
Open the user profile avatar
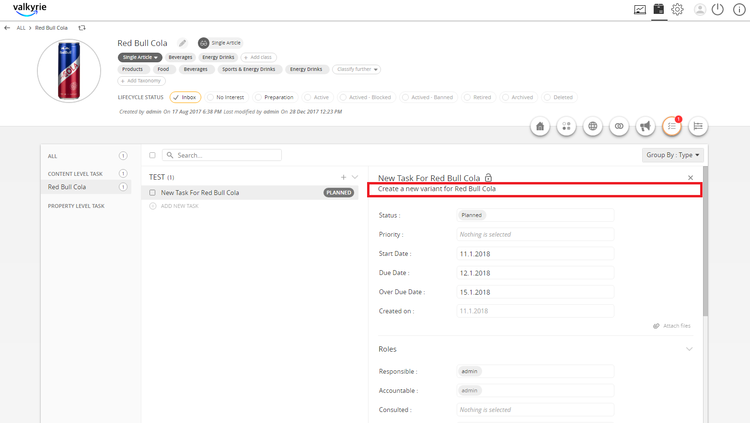(x=700, y=10)
